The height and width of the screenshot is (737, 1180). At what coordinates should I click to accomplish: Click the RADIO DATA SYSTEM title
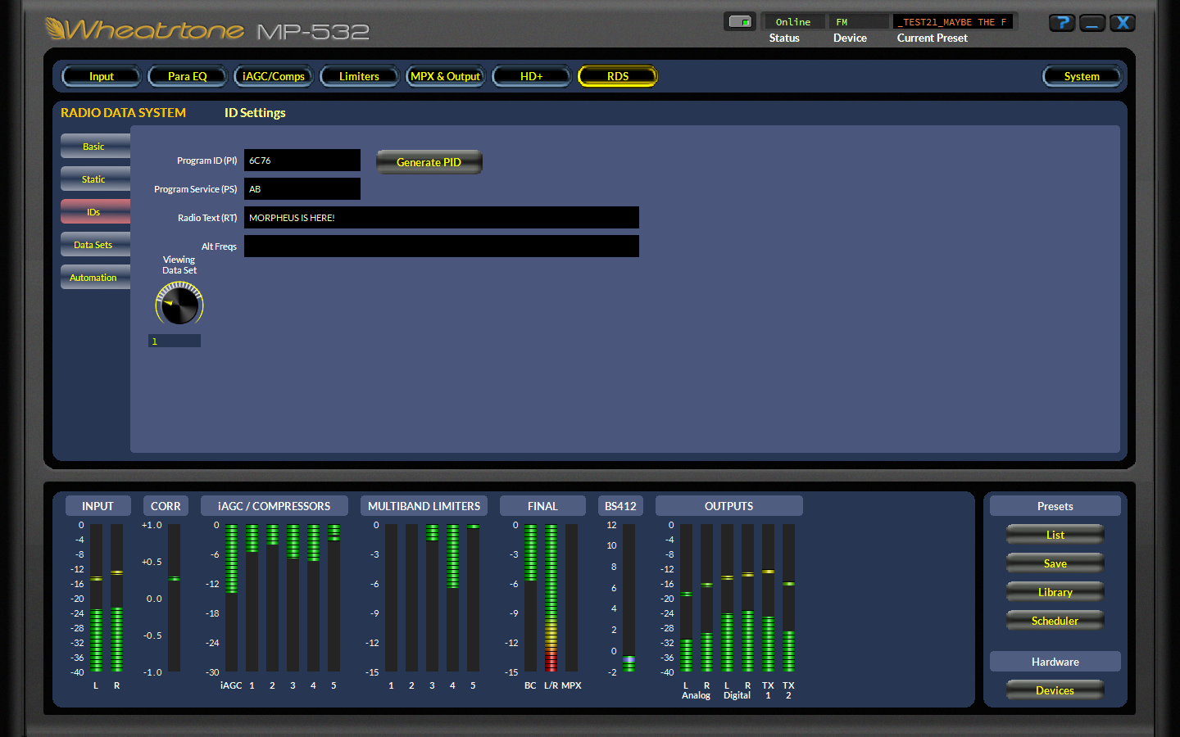(123, 113)
